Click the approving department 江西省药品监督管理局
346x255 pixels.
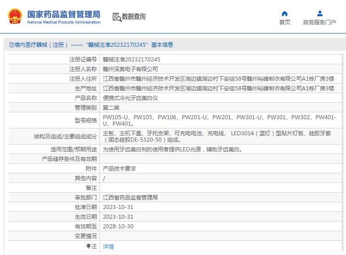(130, 198)
